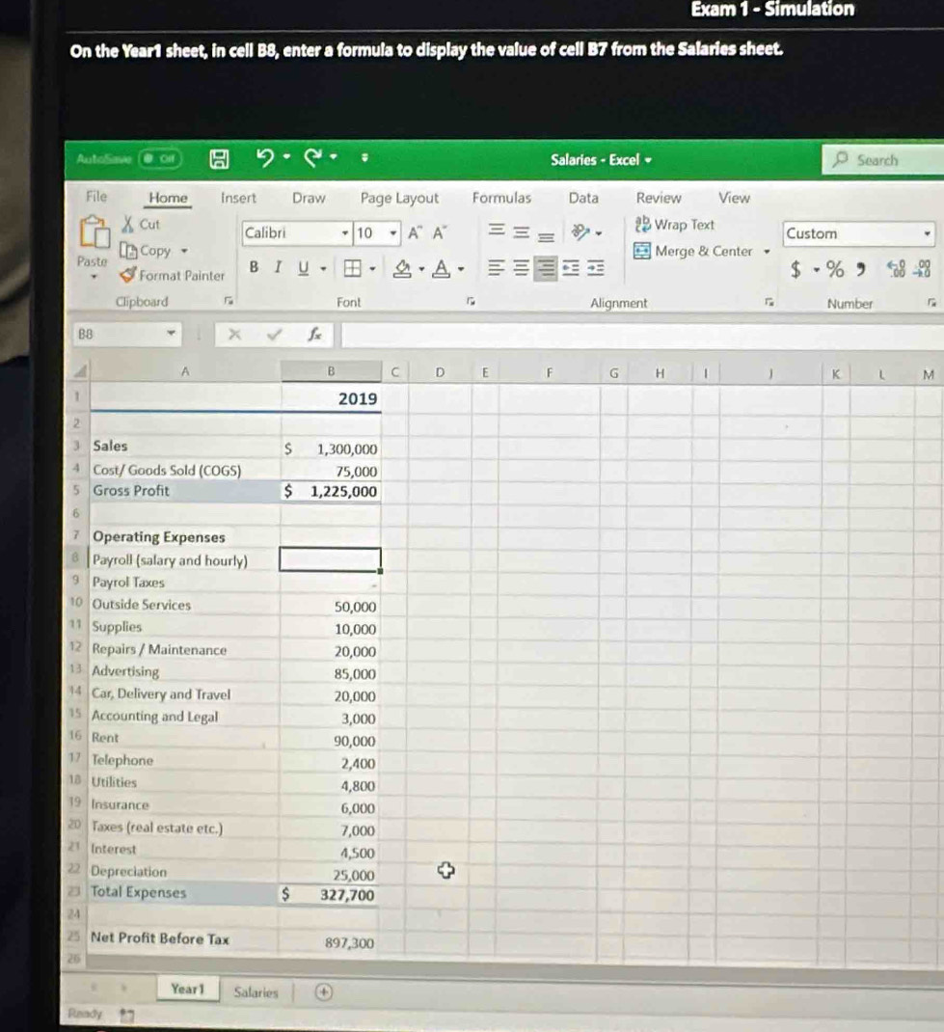Switch to the Formulas ribbon tab
The width and height of the screenshot is (944, 1032).
click(x=502, y=198)
